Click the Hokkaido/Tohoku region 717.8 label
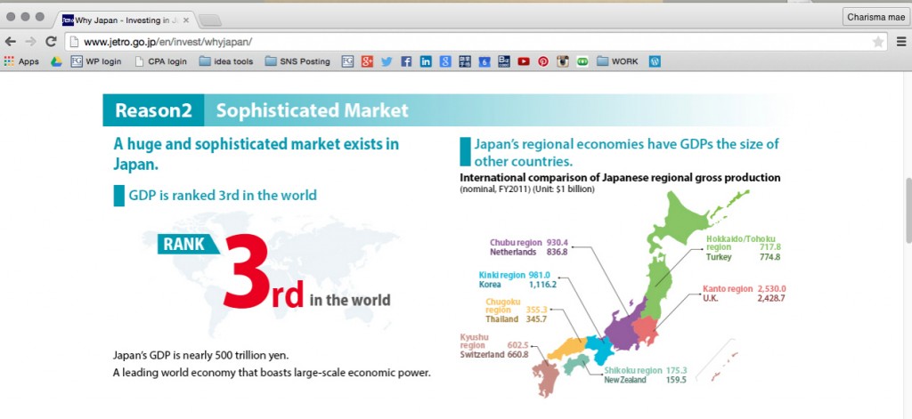 (744, 243)
